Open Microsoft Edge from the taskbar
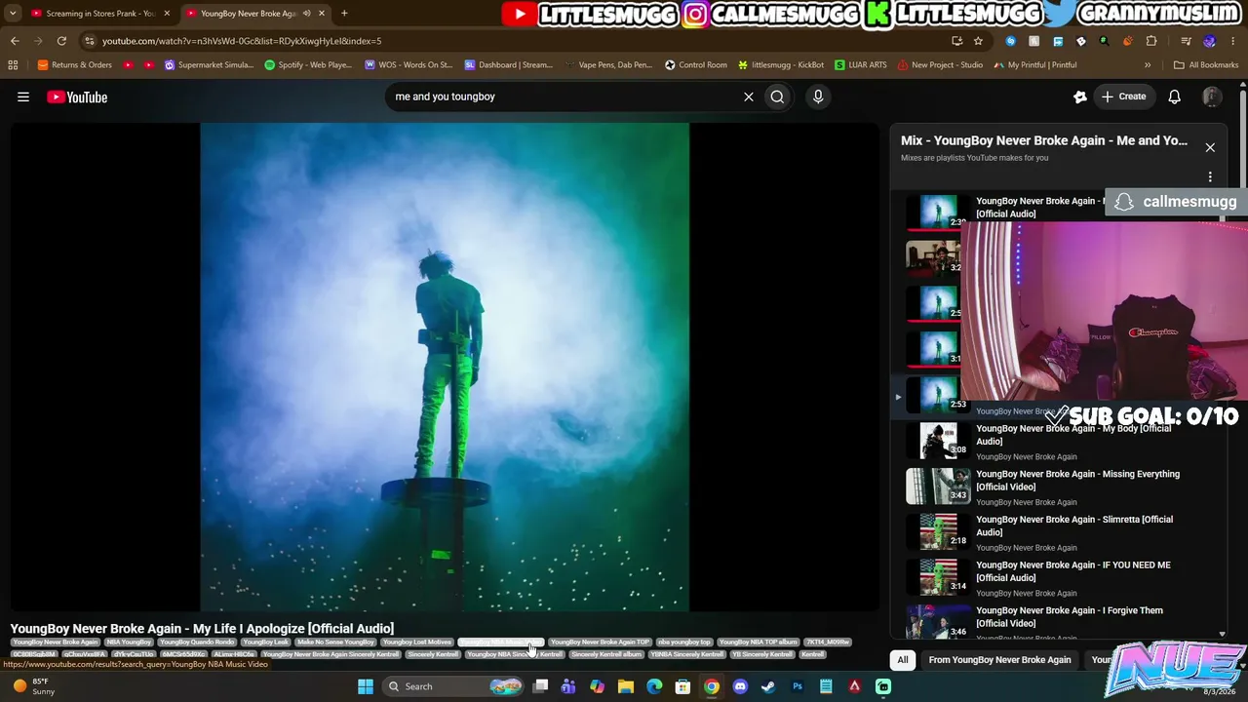The height and width of the screenshot is (702, 1248). 654,686
